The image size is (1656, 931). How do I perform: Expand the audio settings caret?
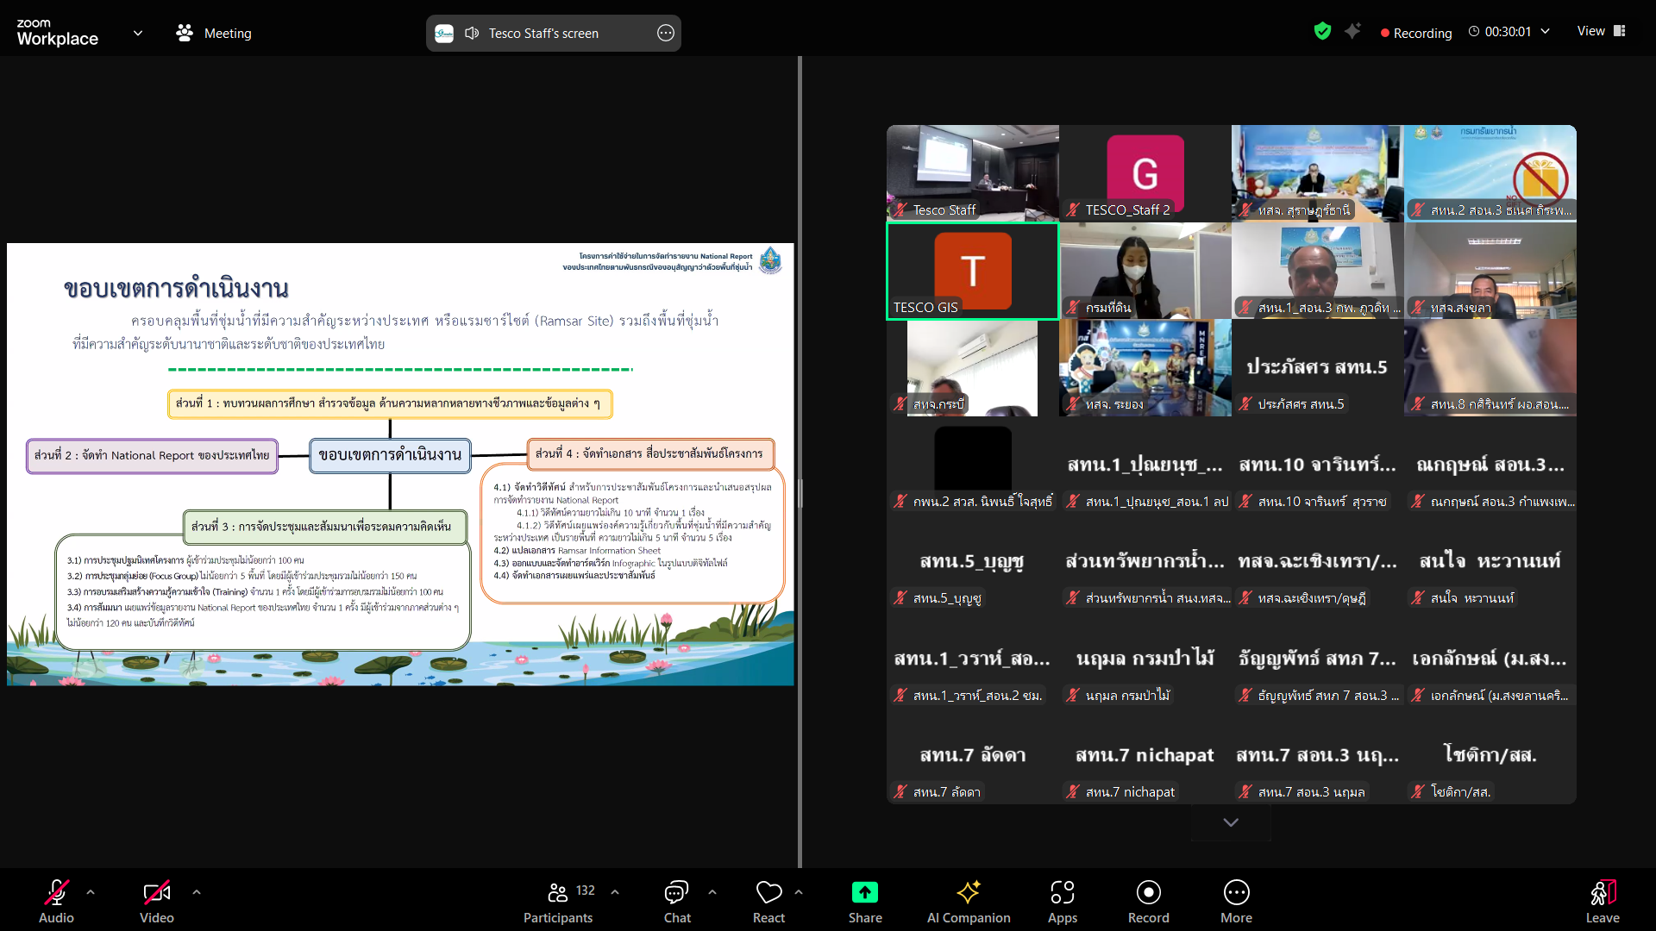[91, 892]
